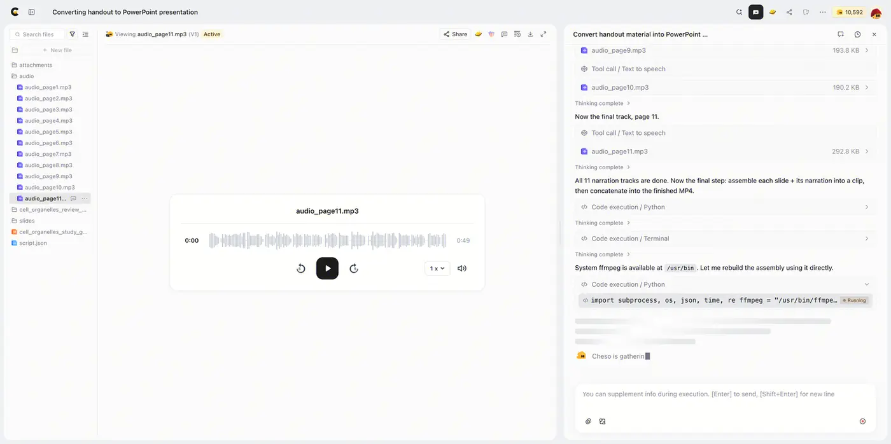This screenshot has height=444, width=891.
Task: Click the yellow Cheso mascot icon in the top bar
Action: (x=773, y=12)
